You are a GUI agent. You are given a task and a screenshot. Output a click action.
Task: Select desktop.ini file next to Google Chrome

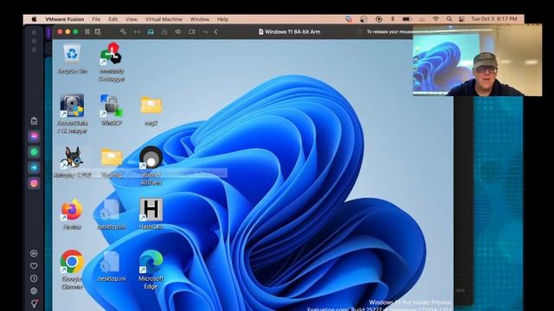(x=112, y=266)
